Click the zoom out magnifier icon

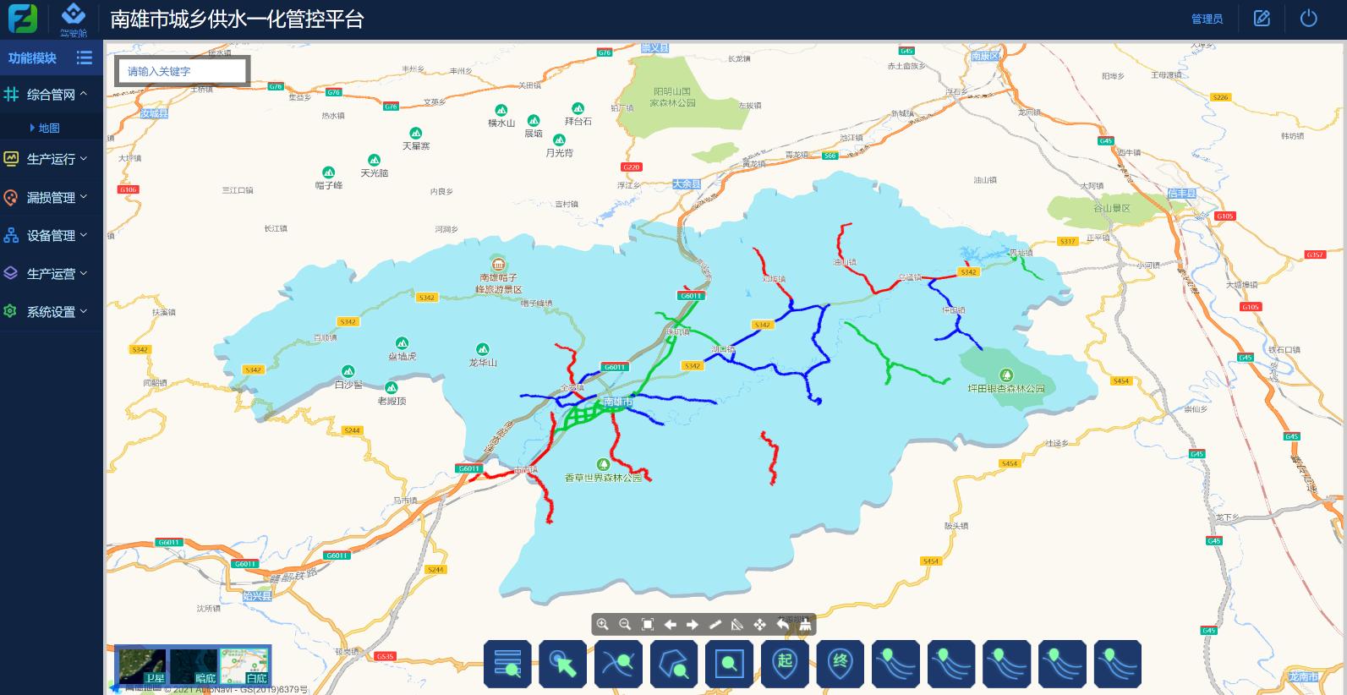tap(625, 625)
